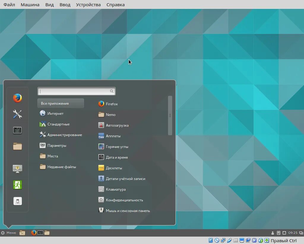This screenshot has width=304, height=244.
Task: Open system settings wrench-and-screwdriver favorite
Action: click(x=18, y=114)
